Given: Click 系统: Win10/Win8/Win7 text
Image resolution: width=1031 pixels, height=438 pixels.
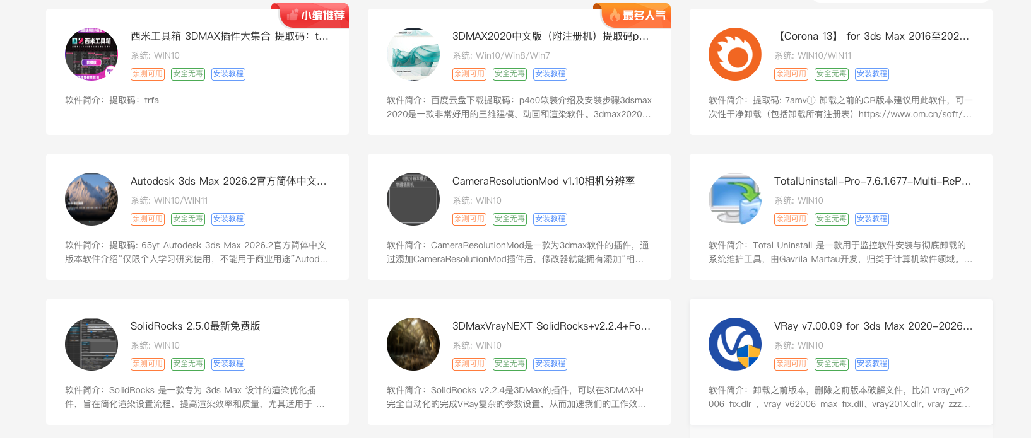Looking at the screenshot, I should pyautogui.click(x=501, y=55).
